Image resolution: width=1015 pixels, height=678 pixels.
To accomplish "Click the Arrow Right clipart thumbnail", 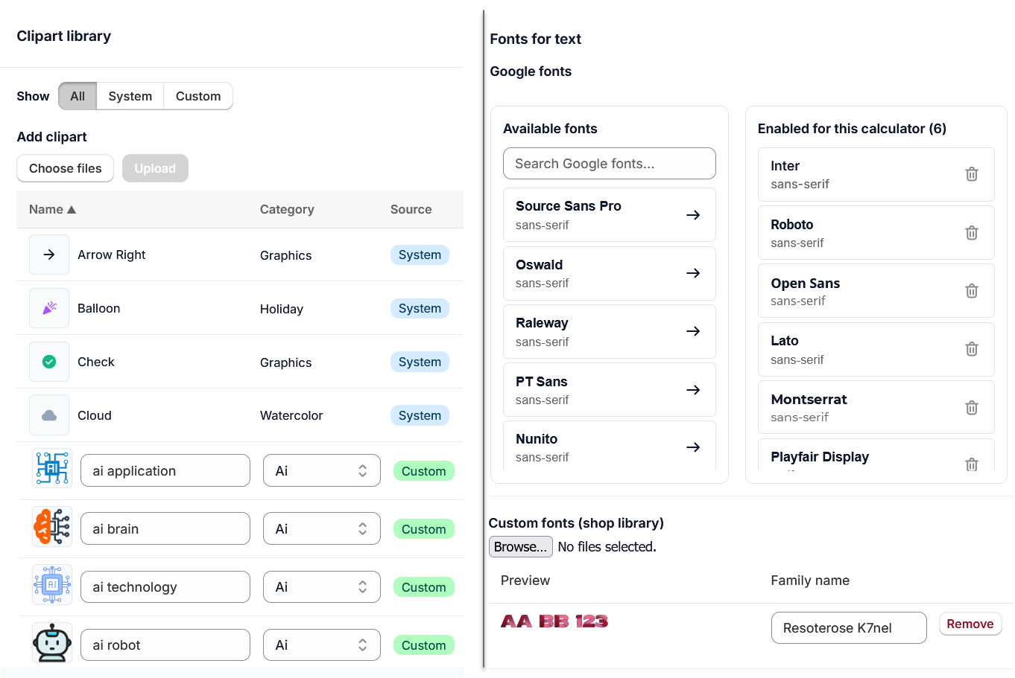I will [x=49, y=255].
